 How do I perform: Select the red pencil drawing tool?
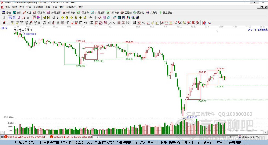[x=4, y=23]
